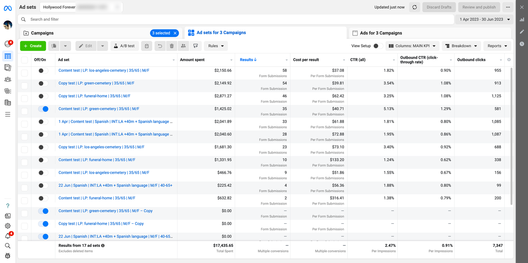Click Review and publish
The height and width of the screenshot is (263, 528).
479,7
